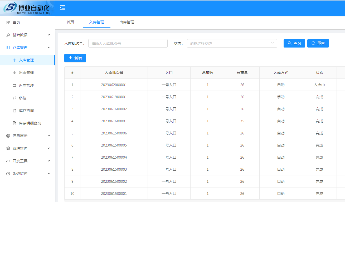Select batch number 2023061500003

click(x=114, y=169)
